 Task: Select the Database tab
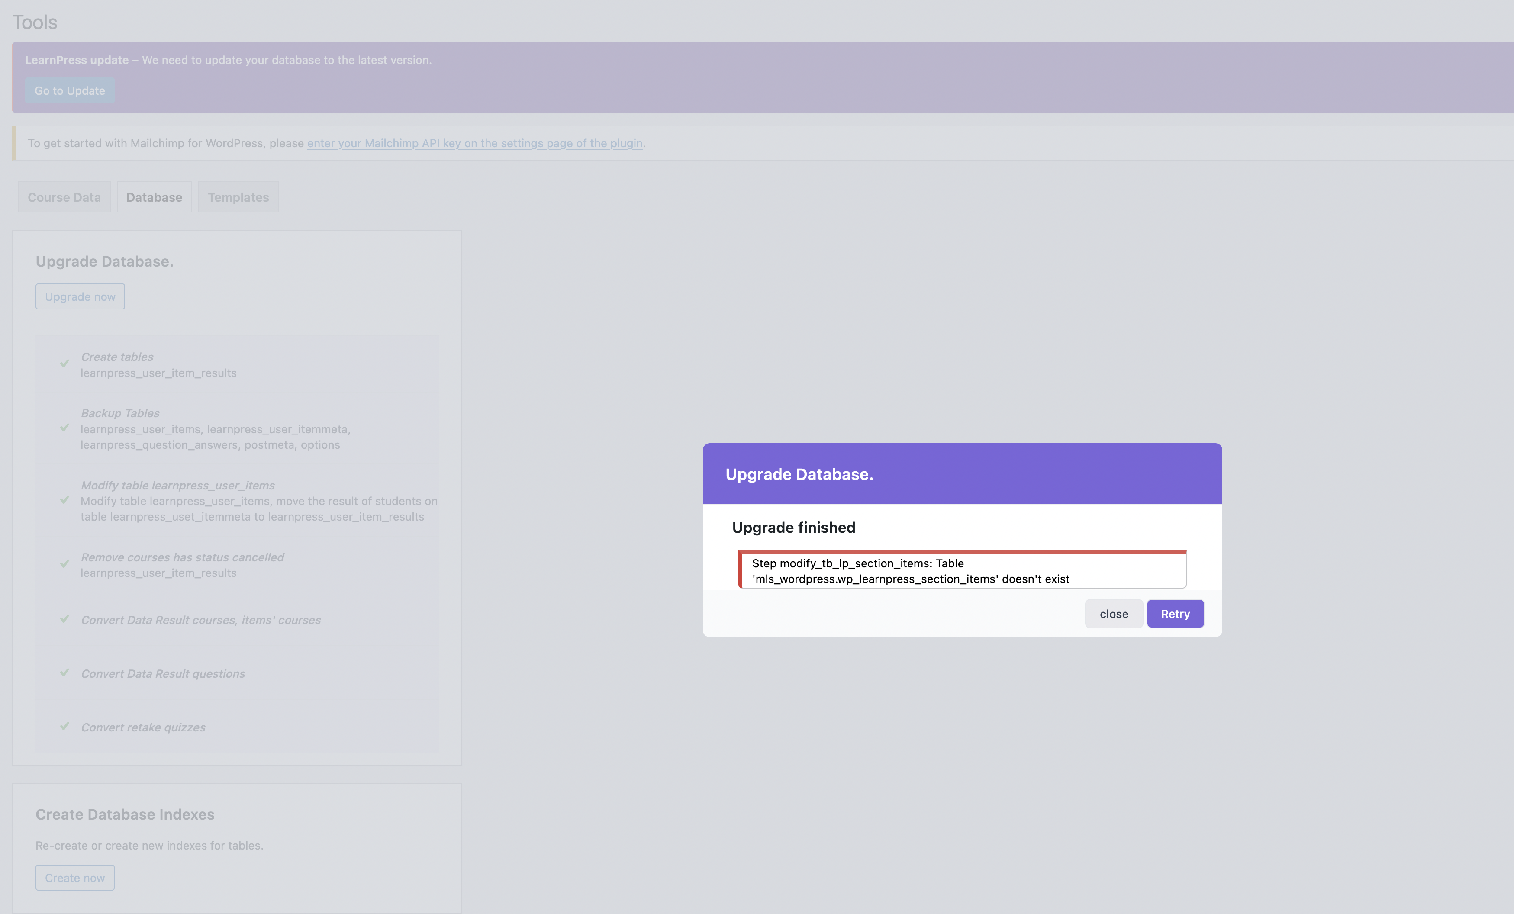click(x=154, y=196)
